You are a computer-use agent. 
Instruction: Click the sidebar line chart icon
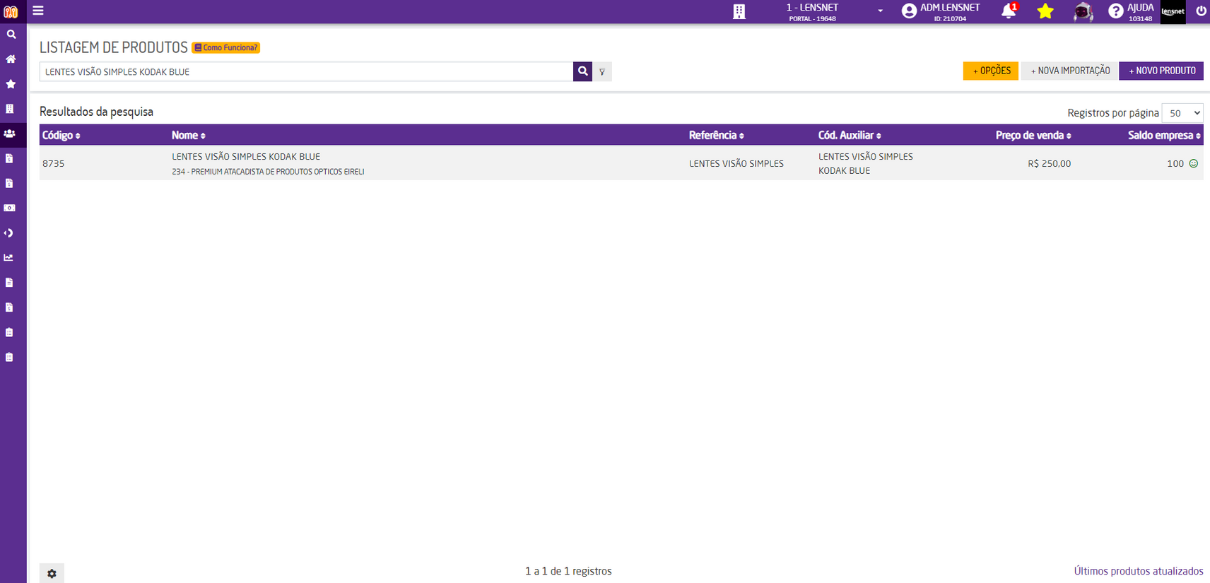point(9,258)
